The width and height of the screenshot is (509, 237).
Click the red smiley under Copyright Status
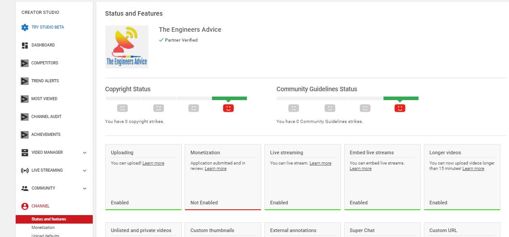pos(228,108)
